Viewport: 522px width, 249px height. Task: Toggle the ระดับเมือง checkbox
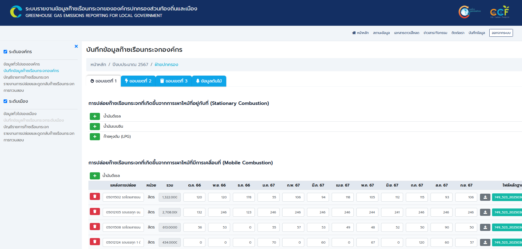pyautogui.click(x=5, y=101)
